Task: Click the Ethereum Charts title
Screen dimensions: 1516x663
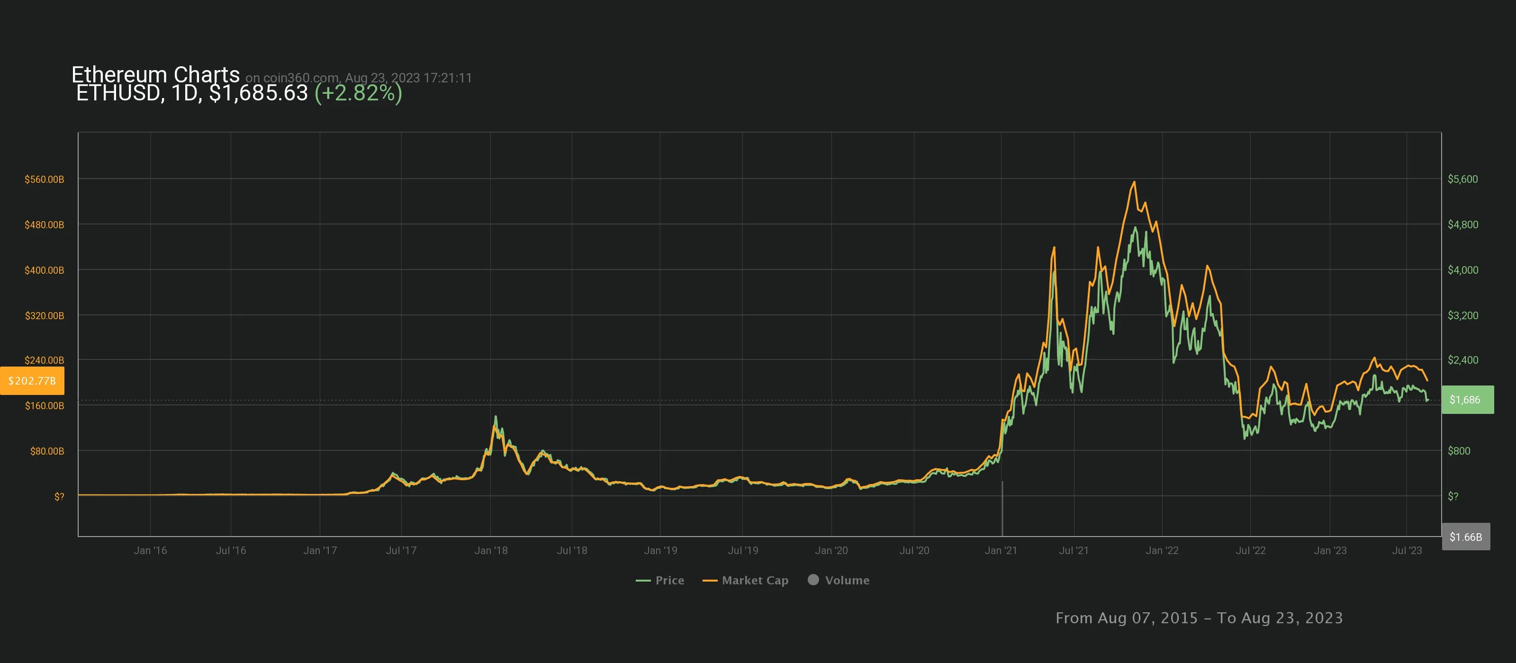Action: [155, 75]
